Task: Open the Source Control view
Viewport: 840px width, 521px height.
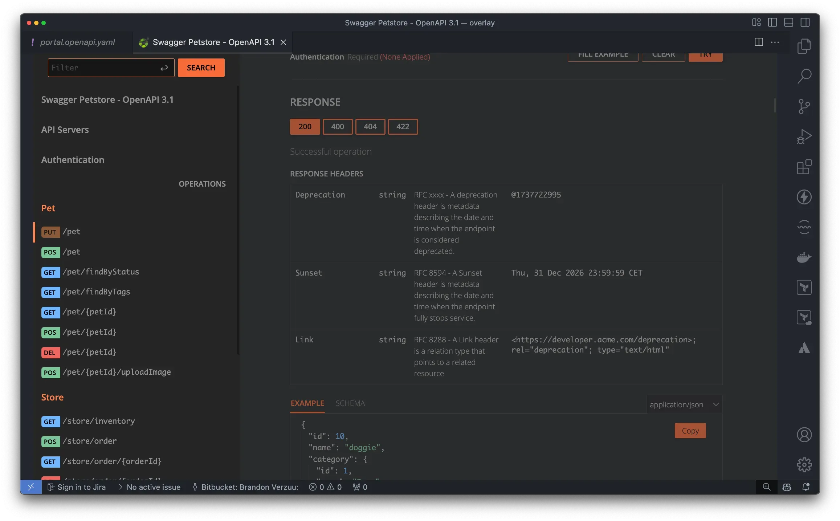Action: (x=804, y=106)
